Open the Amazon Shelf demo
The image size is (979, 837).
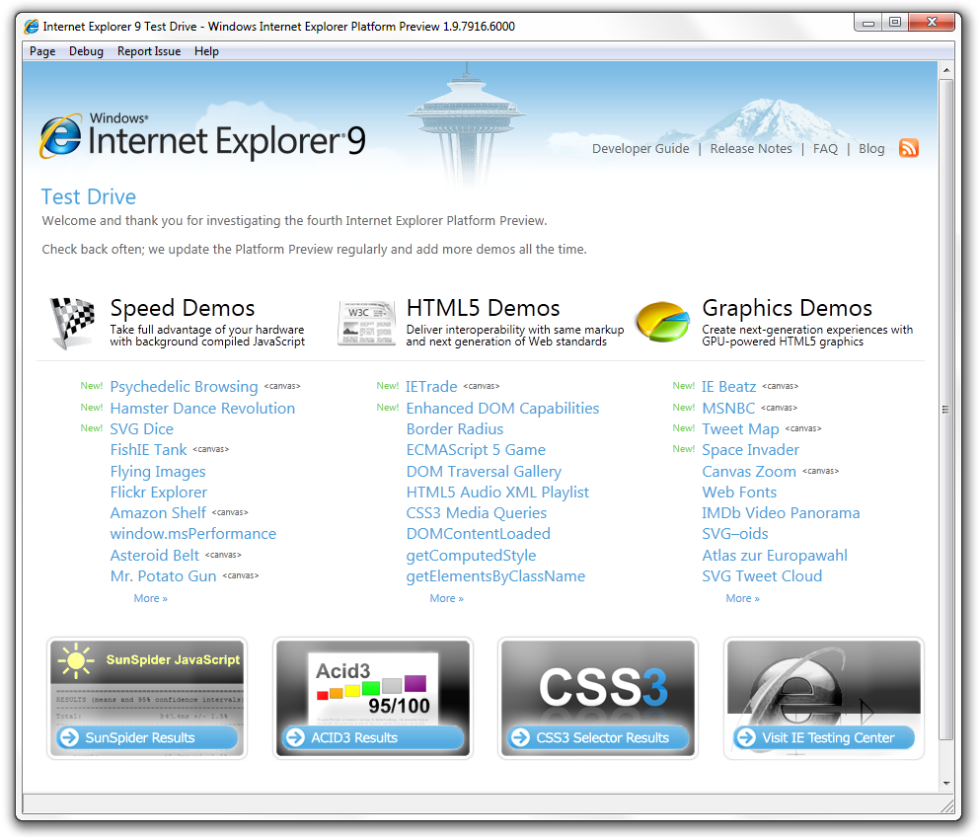pyautogui.click(x=158, y=513)
